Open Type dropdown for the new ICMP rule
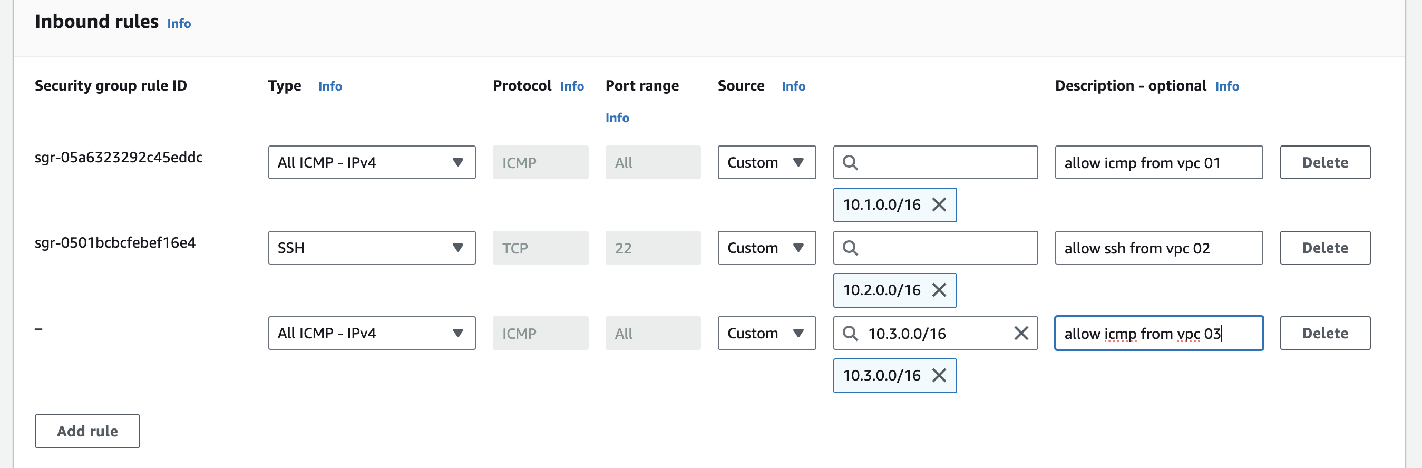 (372, 333)
